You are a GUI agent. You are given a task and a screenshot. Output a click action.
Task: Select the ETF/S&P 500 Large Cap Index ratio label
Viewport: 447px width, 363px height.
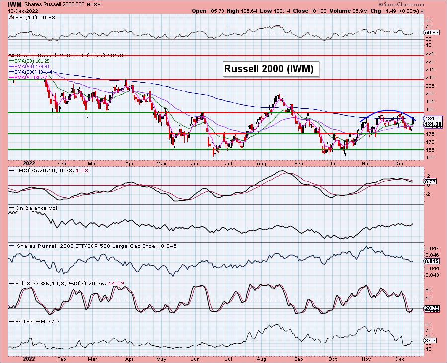click(x=93, y=246)
